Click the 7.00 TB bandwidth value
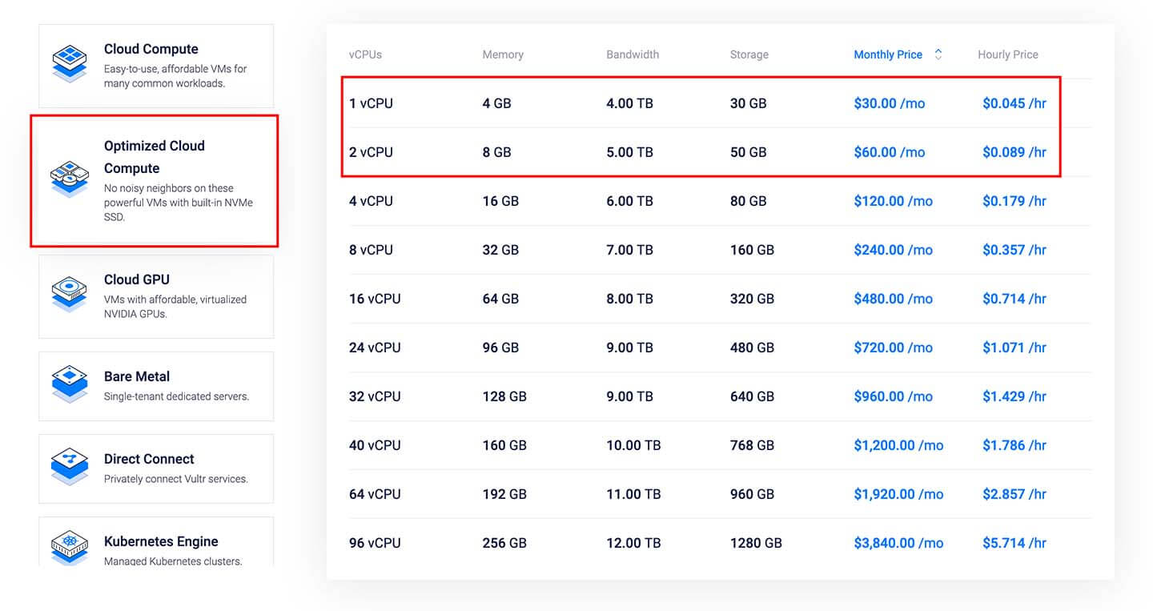 [x=629, y=250]
